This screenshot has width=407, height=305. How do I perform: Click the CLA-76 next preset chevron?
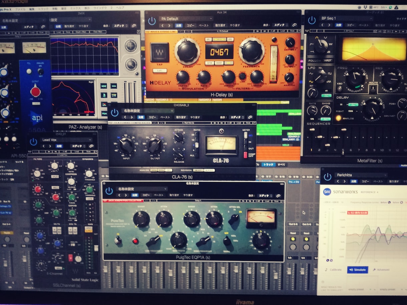(132, 117)
